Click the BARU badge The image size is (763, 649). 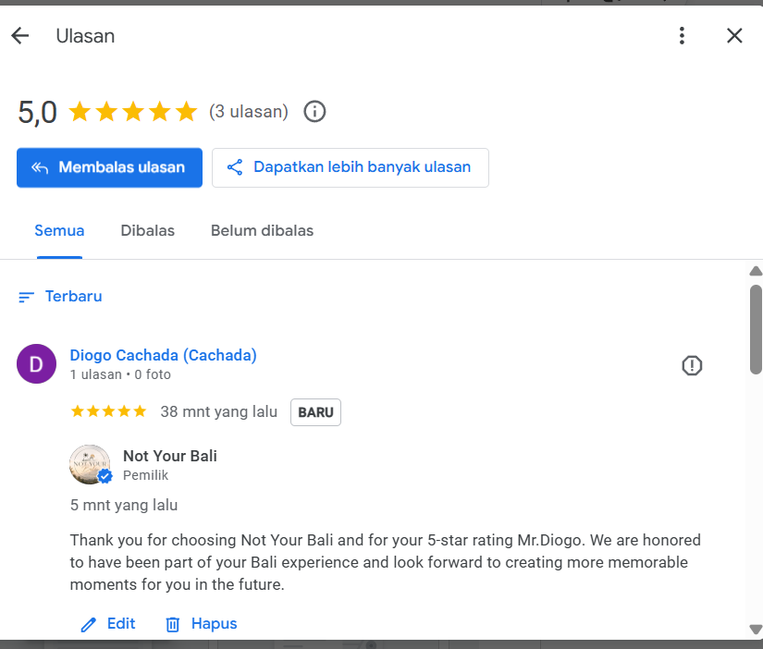pos(315,412)
